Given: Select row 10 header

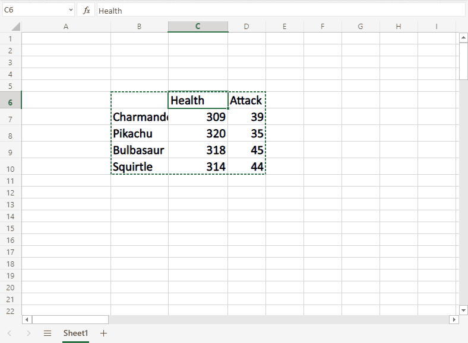Looking at the screenshot, I should click(x=11, y=169).
